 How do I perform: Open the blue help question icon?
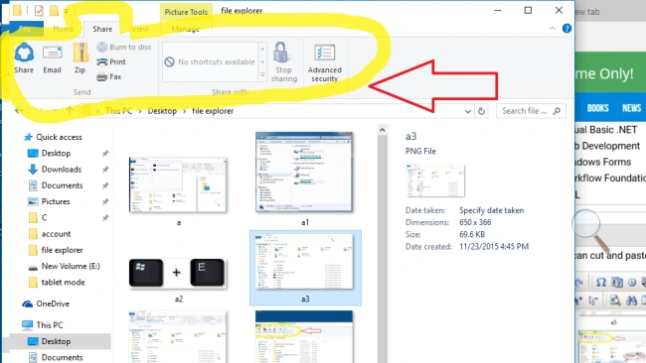point(566,29)
